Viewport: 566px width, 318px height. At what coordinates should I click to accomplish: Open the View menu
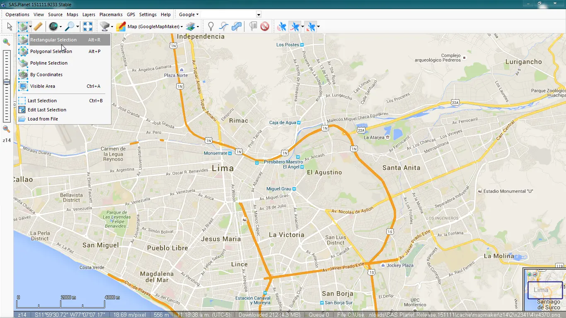tap(39, 14)
